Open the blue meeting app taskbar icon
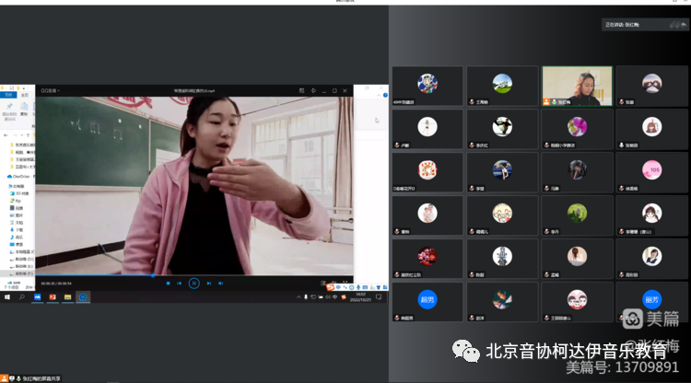 38,297
